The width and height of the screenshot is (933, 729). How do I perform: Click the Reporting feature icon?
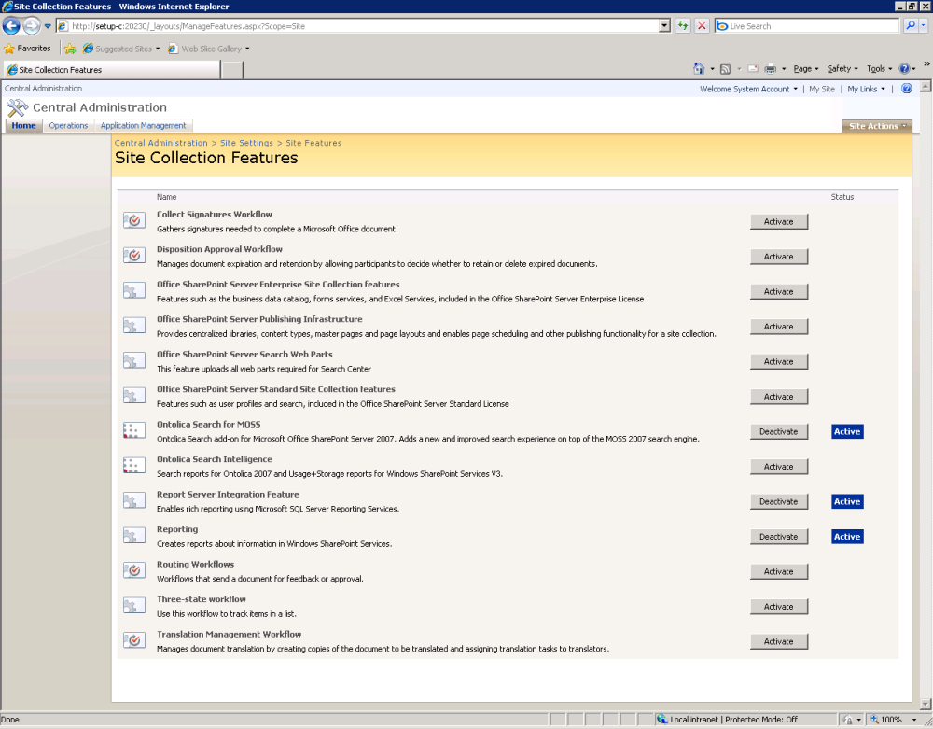pos(134,536)
